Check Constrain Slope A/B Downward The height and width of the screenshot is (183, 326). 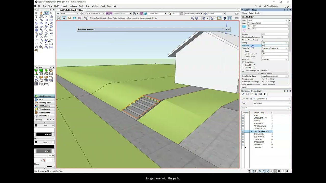tap(243, 71)
